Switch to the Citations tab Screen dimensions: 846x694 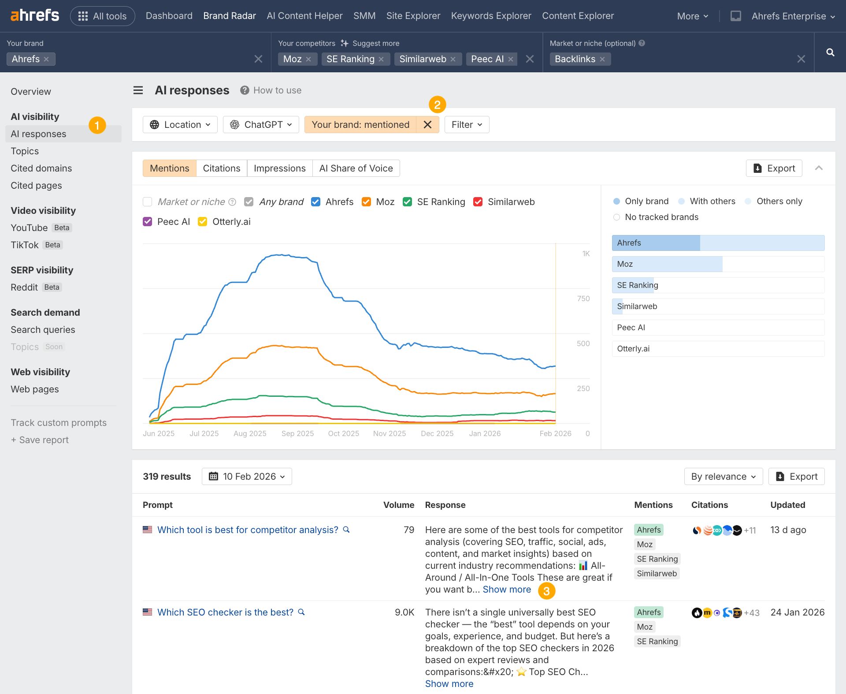pyautogui.click(x=221, y=168)
